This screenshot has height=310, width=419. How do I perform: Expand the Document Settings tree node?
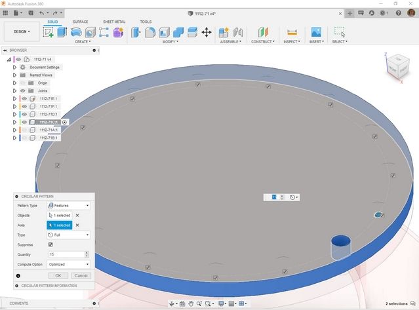(14, 68)
